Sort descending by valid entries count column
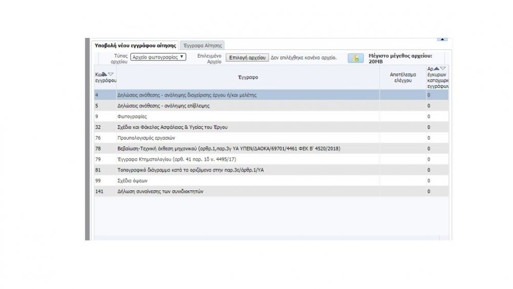This screenshot has height=289, width=513. [x=443, y=68]
